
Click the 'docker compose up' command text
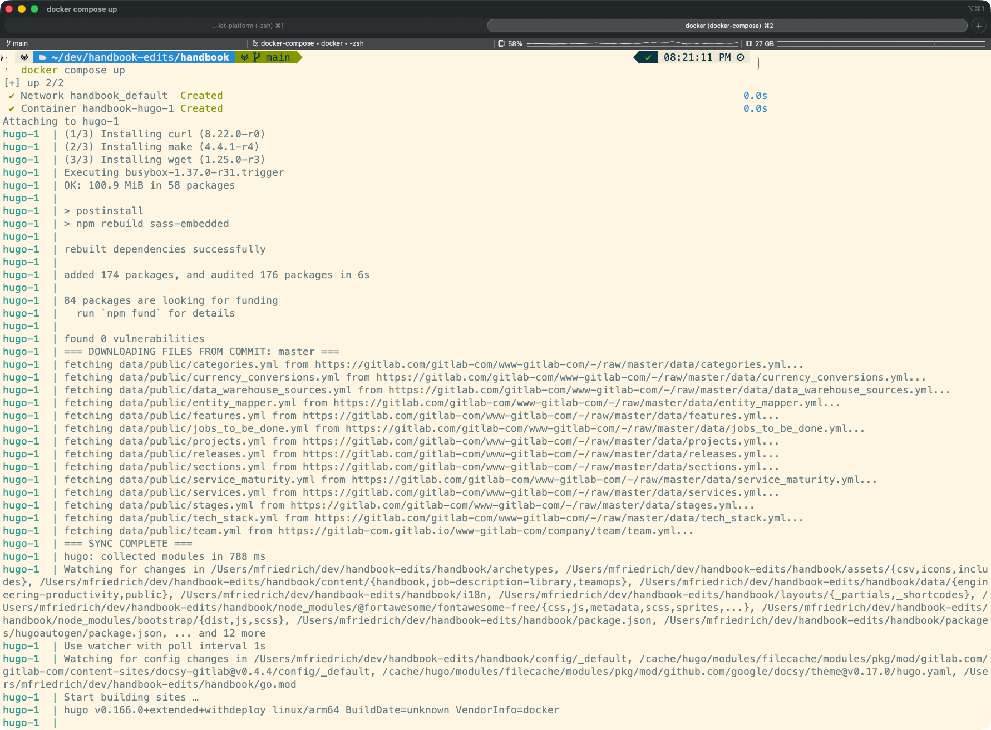click(73, 70)
